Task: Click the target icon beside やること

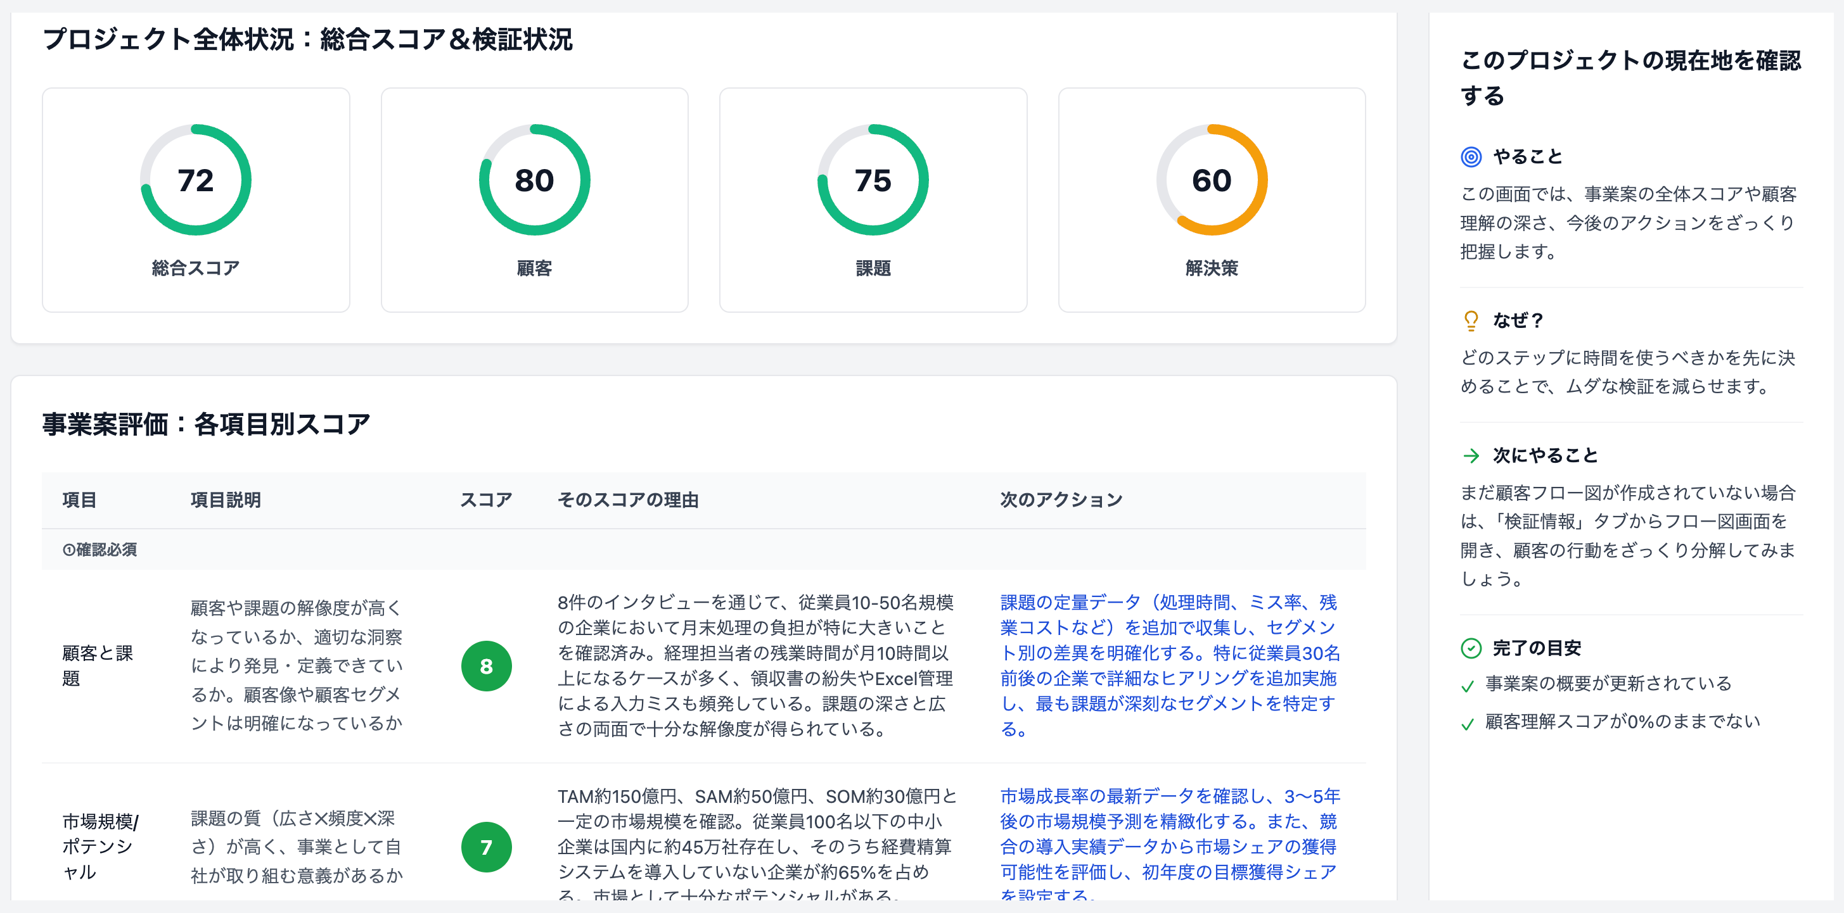Action: point(1470,156)
